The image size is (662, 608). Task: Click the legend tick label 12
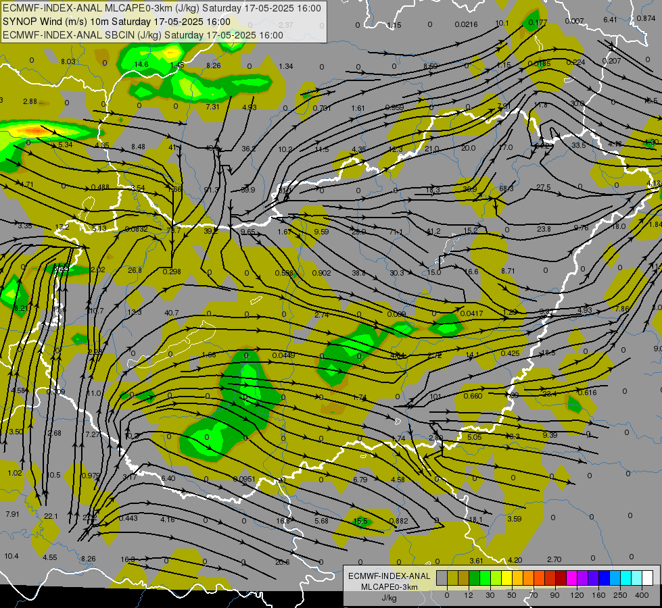(x=468, y=595)
